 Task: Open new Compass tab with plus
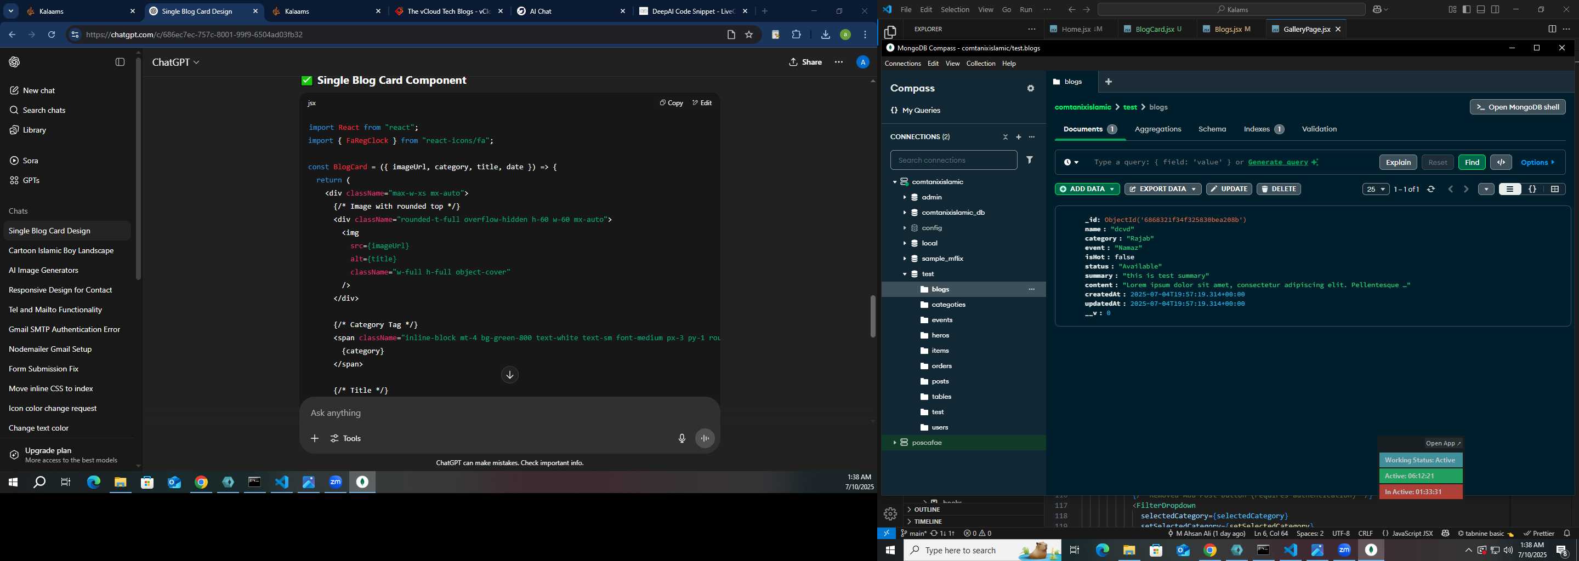tap(1108, 82)
